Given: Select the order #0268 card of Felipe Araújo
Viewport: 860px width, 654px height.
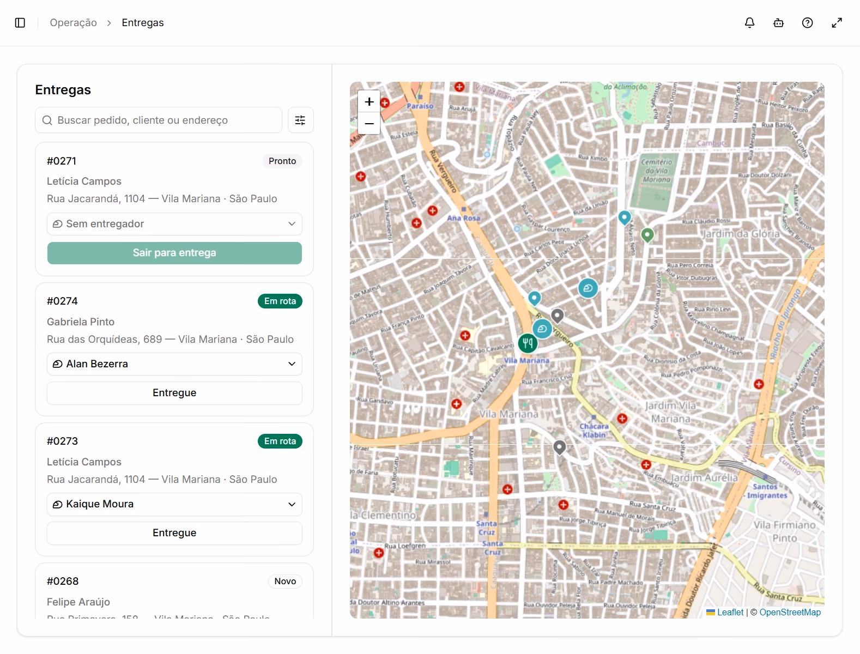Looking at the screenshot, I should point(174,591).
